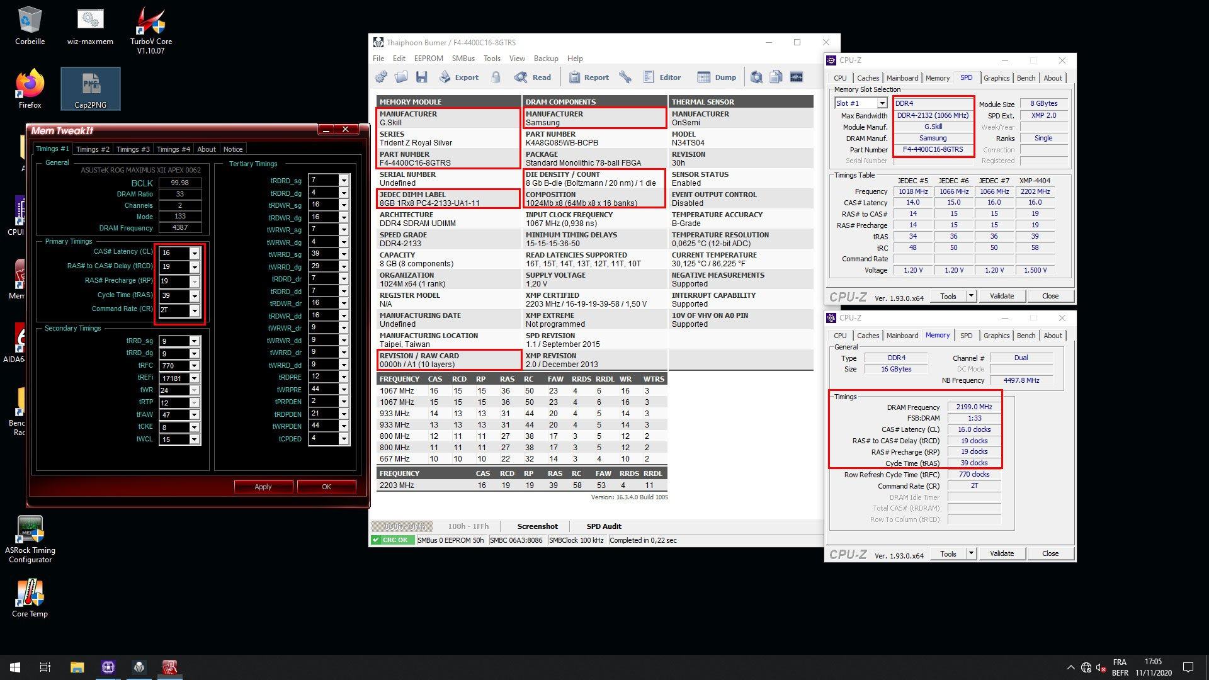The image size is (1209, 680).
Task: Open Task View on the taskbar
Action: tap(45, 667)
